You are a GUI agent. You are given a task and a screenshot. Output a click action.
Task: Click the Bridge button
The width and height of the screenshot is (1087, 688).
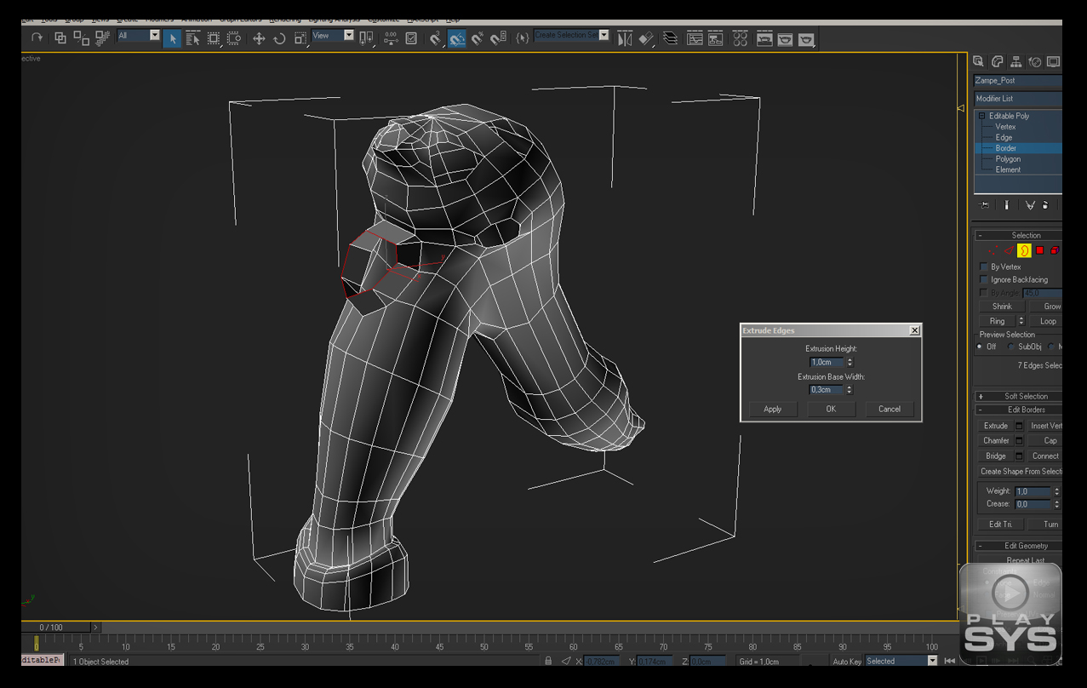[x=996, y=456]
